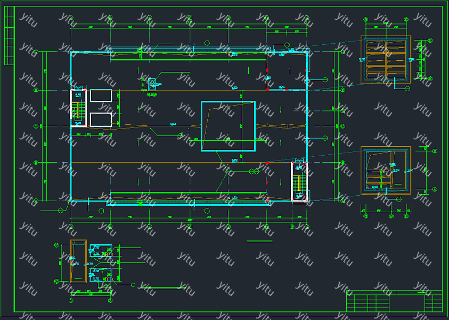This screenshot has width=449, height=320.
Task: Click inside the red-cornered room at plan's upper right
Action: [287, 71]
